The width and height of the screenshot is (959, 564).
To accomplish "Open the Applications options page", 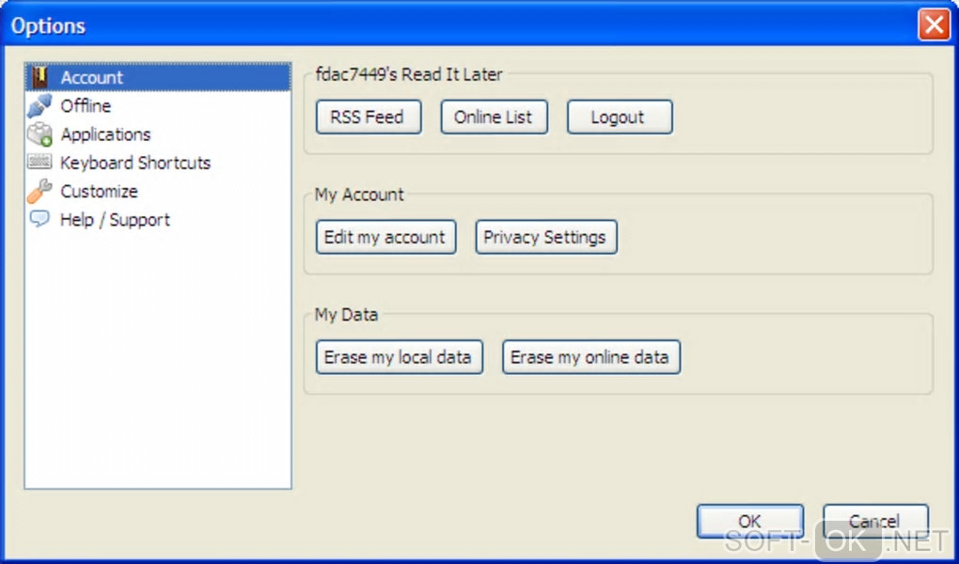I will coord(105,134).
